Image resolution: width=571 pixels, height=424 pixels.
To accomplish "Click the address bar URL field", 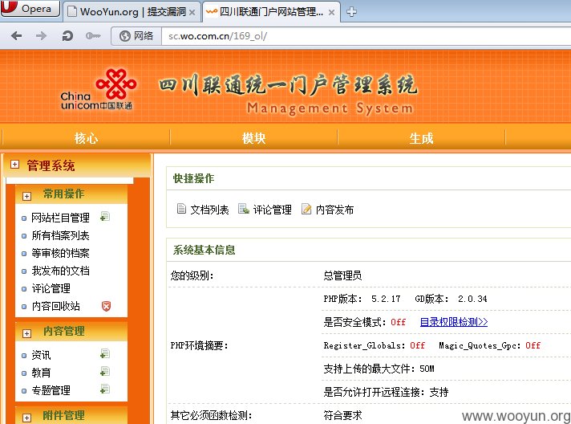I will click(x=366, y=36).
